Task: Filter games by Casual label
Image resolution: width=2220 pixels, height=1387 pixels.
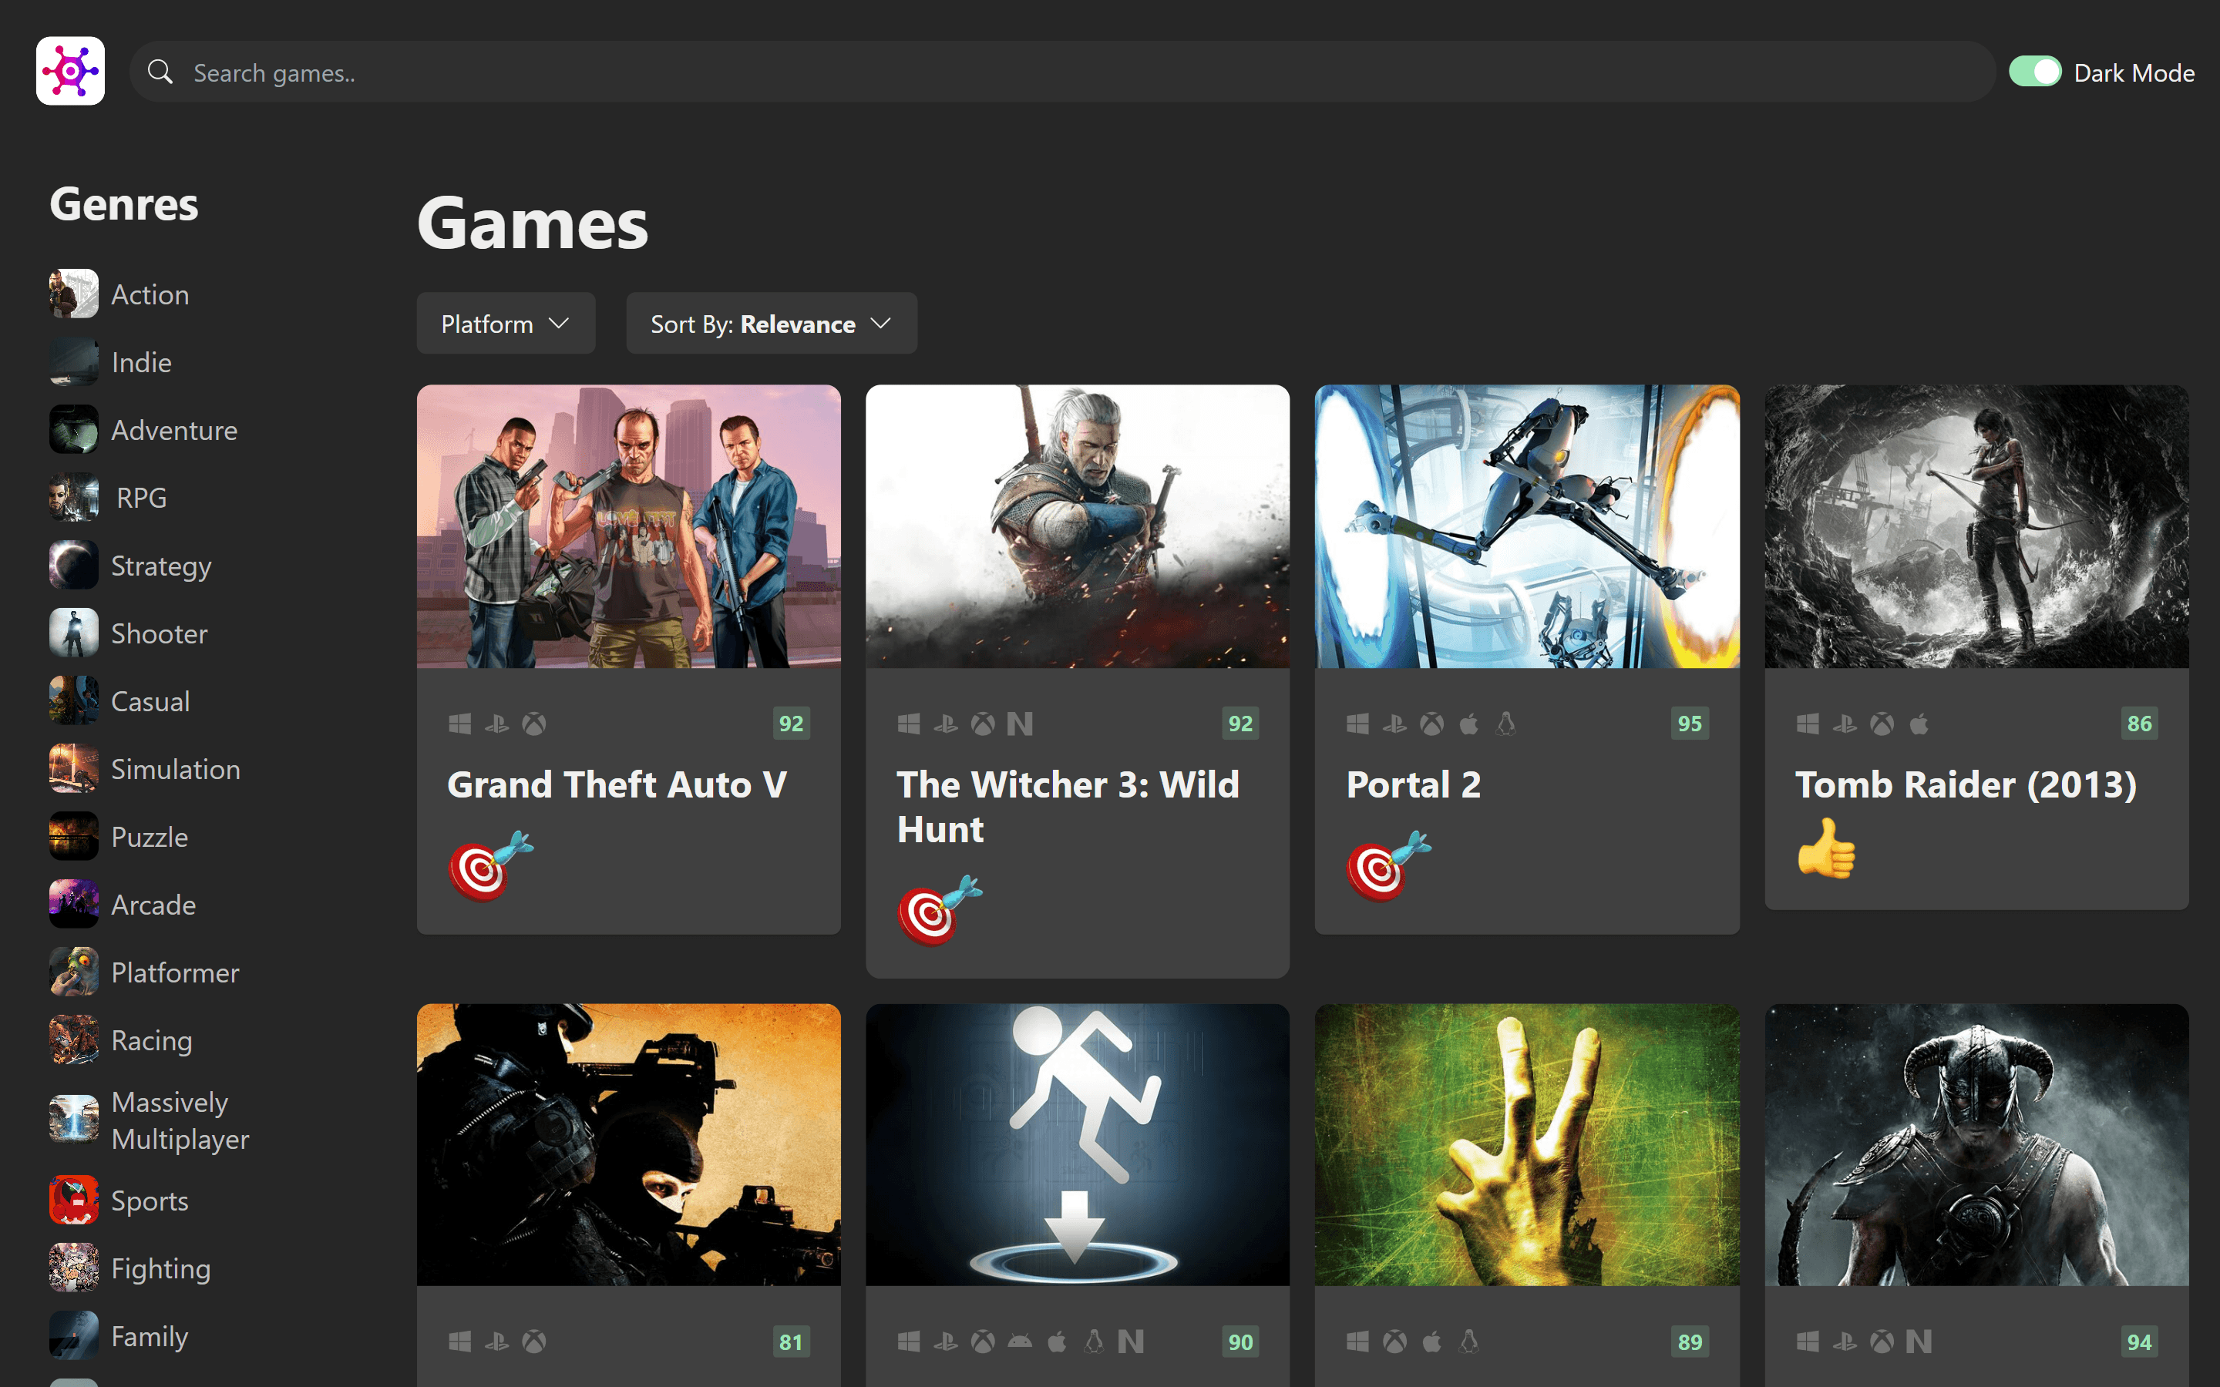Action: click(x=150, y=702)
